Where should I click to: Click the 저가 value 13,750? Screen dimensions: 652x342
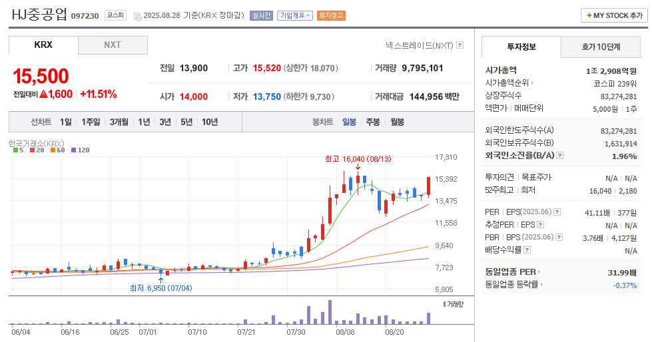coord(267,96)
